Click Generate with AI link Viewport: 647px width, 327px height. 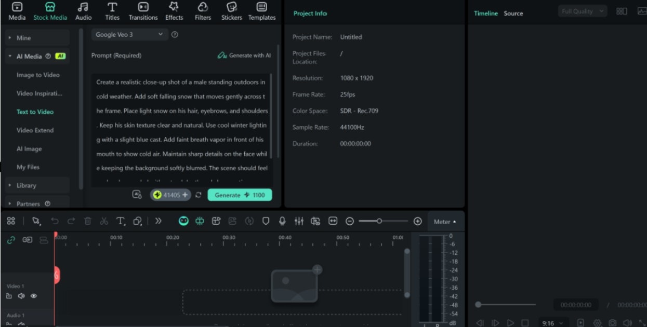tap(244, 56)
